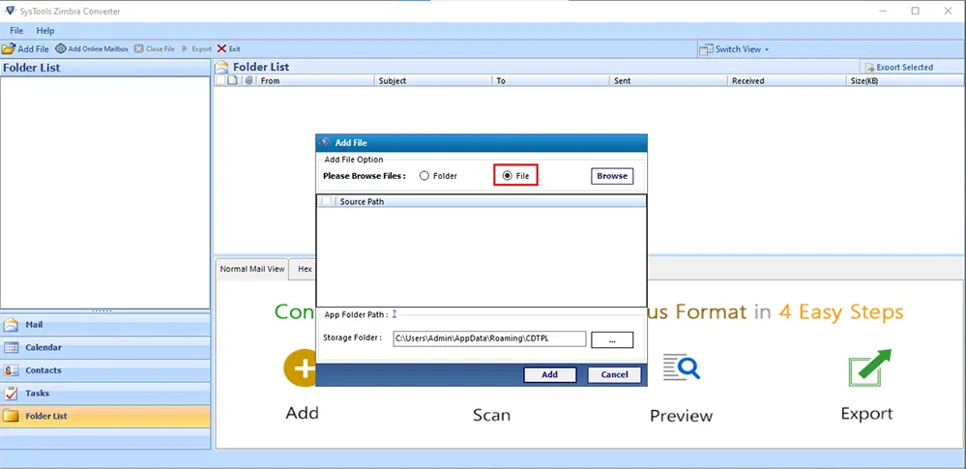Click the document icon column header

click(x=232, y=80)
